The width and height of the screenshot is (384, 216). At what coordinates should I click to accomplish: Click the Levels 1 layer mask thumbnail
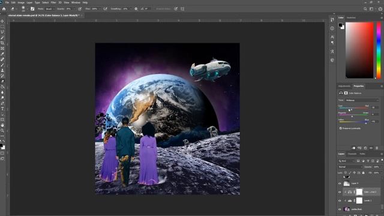359,200
